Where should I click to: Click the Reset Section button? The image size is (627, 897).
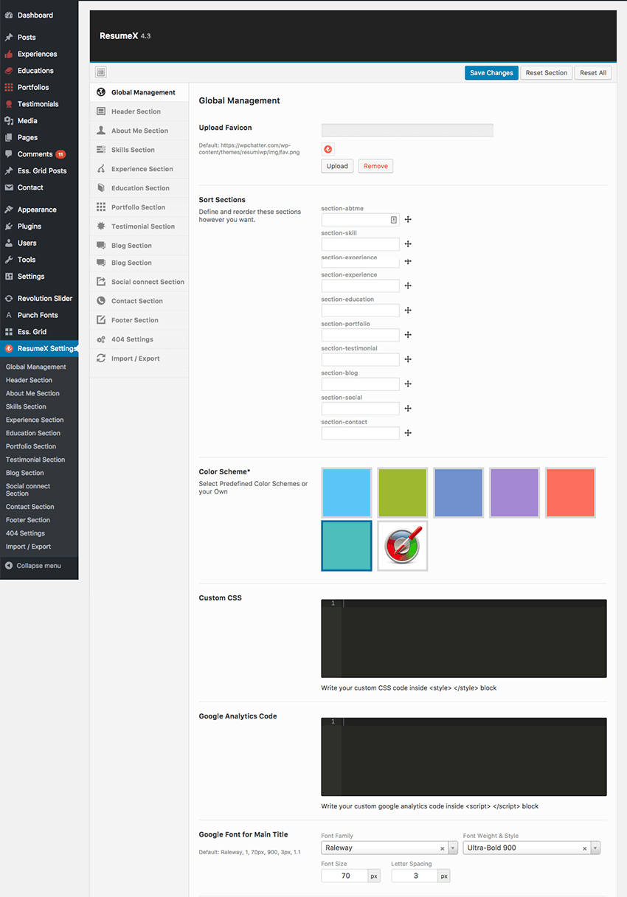click(547, 73)
